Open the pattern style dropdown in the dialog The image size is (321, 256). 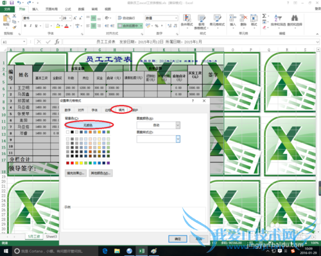pos(178,139)
